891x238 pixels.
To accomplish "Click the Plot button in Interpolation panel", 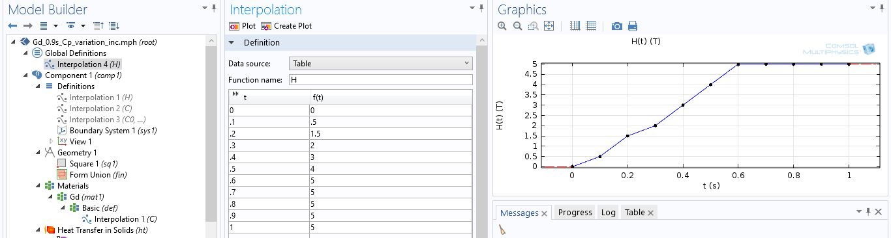I will pyautogui.click(x=242, y=26).
